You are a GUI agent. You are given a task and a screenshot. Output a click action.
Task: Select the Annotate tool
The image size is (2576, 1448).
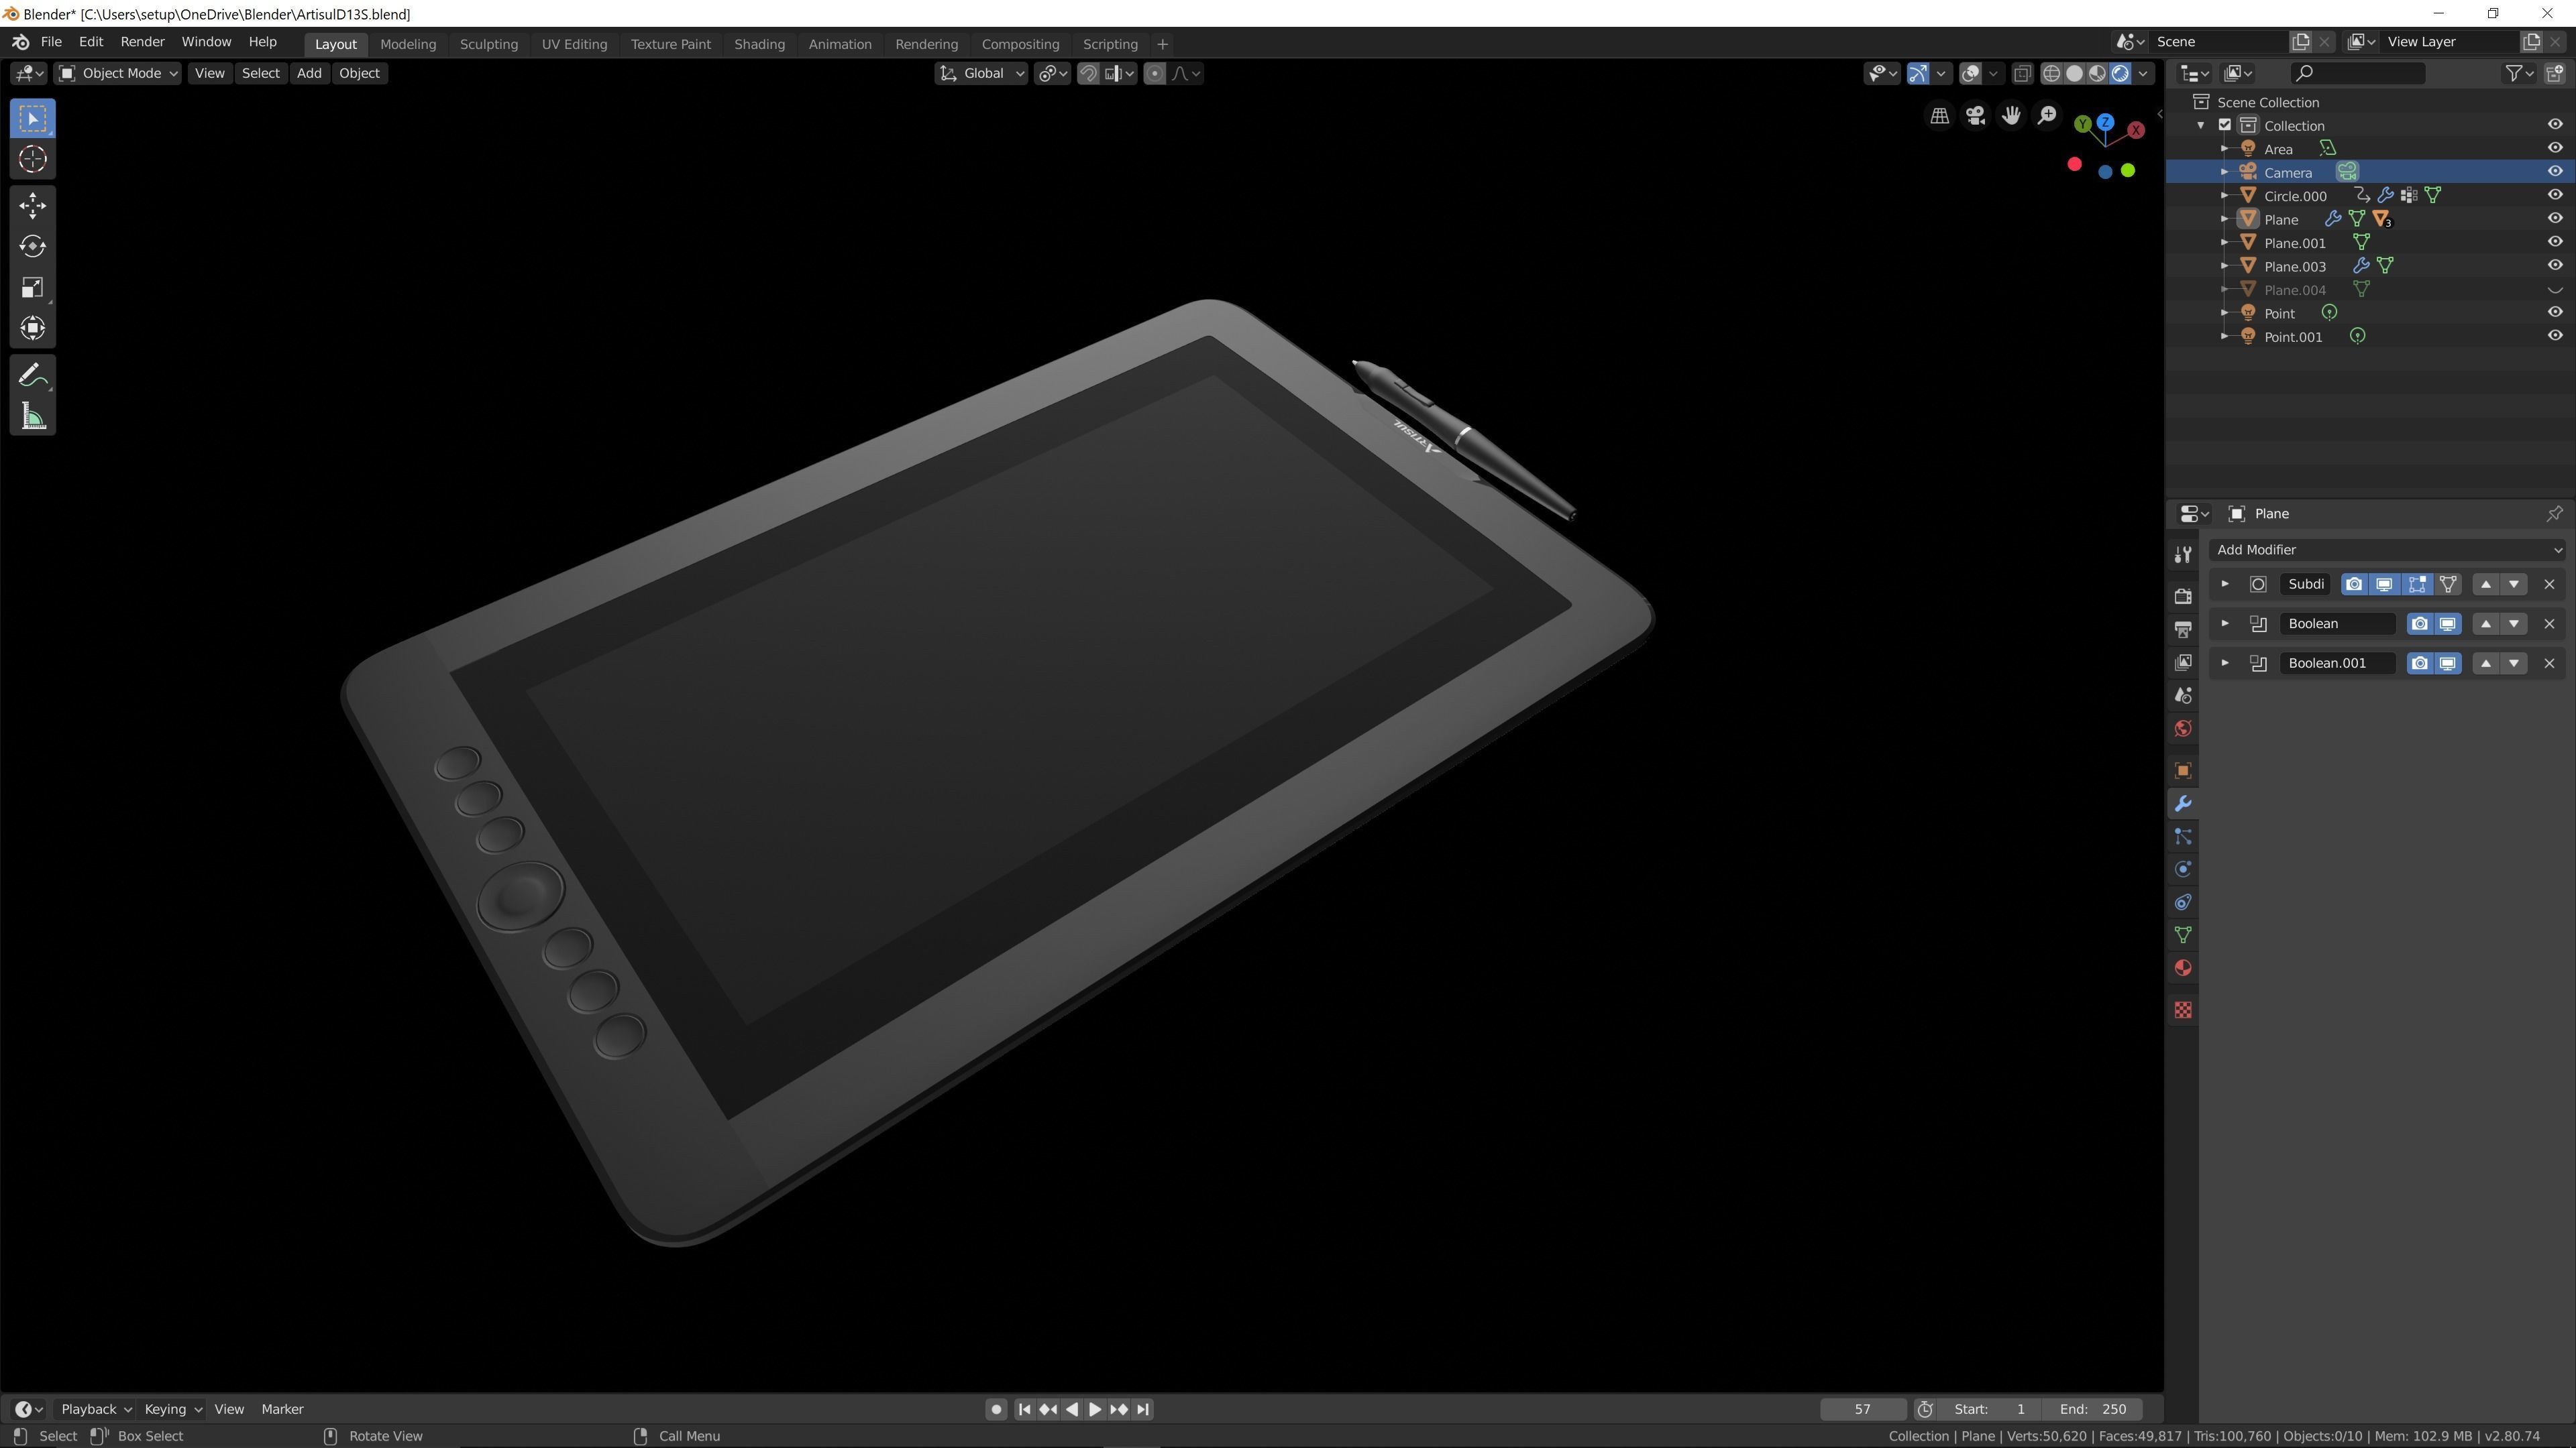pos(32,375)
